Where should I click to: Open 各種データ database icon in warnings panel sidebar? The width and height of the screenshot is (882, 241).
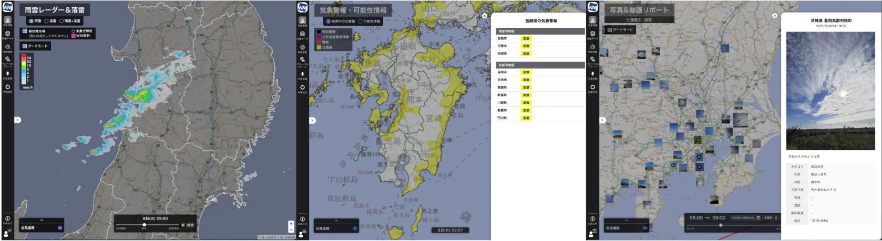pos(302,35)
